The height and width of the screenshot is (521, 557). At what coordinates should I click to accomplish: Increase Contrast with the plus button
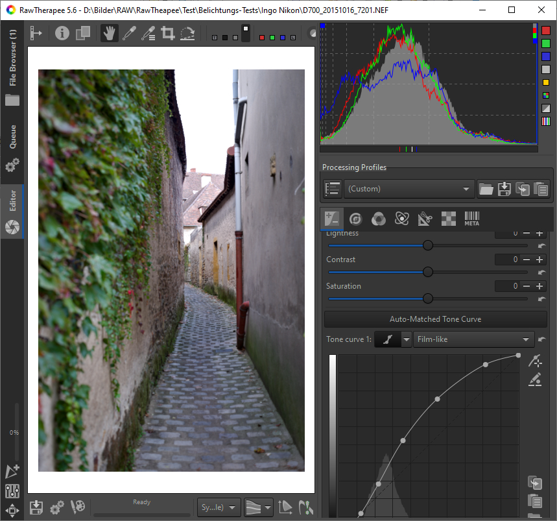point(539,260)
